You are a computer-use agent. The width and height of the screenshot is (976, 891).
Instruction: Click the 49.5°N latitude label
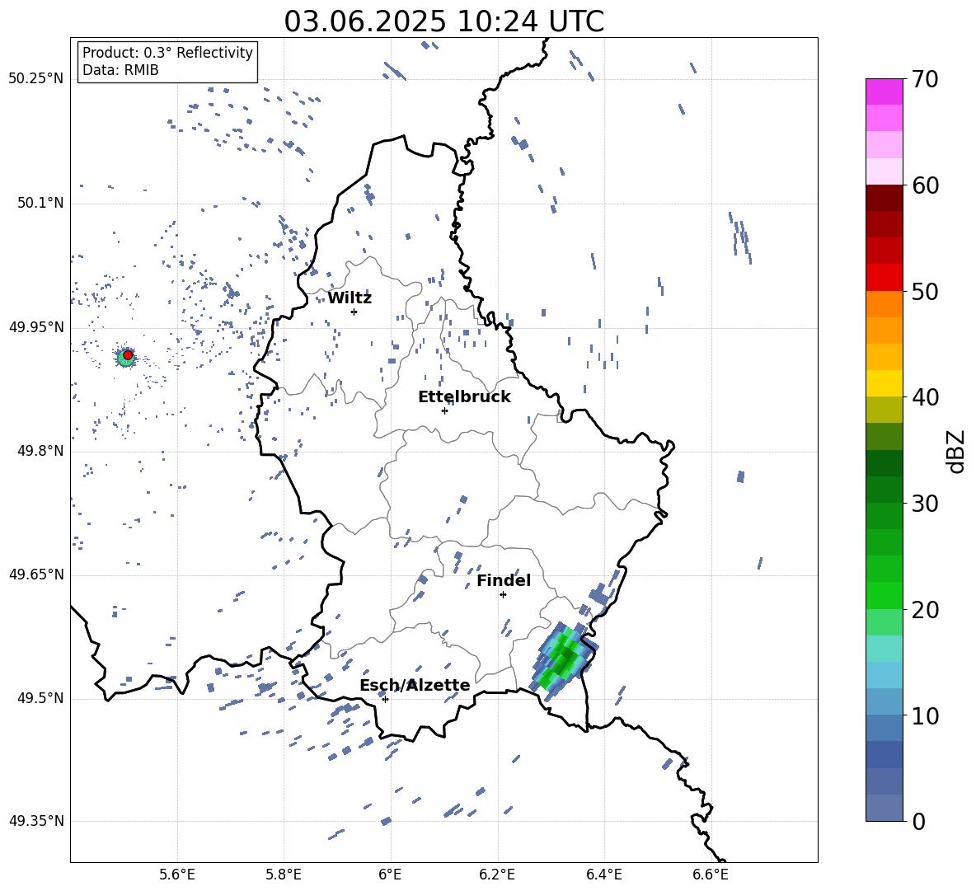[40, 698]
